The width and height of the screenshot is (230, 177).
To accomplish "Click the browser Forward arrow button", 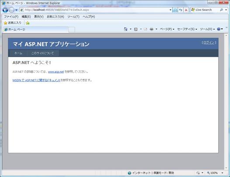I will point(12,10).
